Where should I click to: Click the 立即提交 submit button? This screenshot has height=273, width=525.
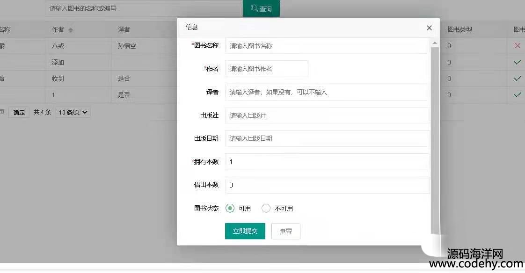click(x=245, y=231)
